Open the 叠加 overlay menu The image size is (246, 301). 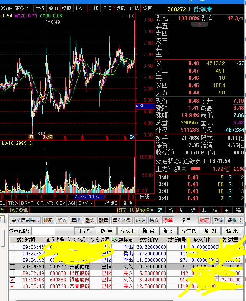point(53,8)
